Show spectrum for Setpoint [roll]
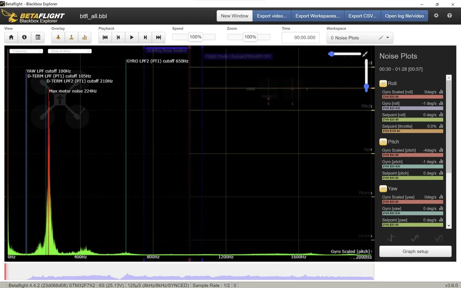Screen dimensions: 461x288 coord(441,115)
